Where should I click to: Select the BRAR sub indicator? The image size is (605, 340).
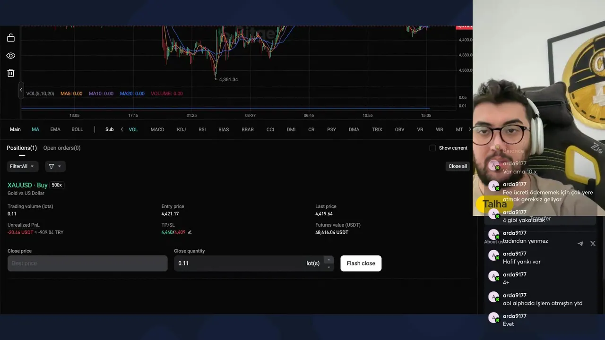pyautogui.click(x=248, y=129)
